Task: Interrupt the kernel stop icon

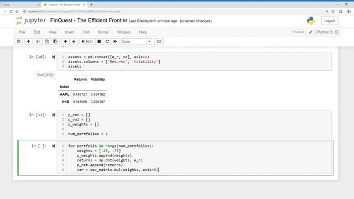Action: click(99, 41)
